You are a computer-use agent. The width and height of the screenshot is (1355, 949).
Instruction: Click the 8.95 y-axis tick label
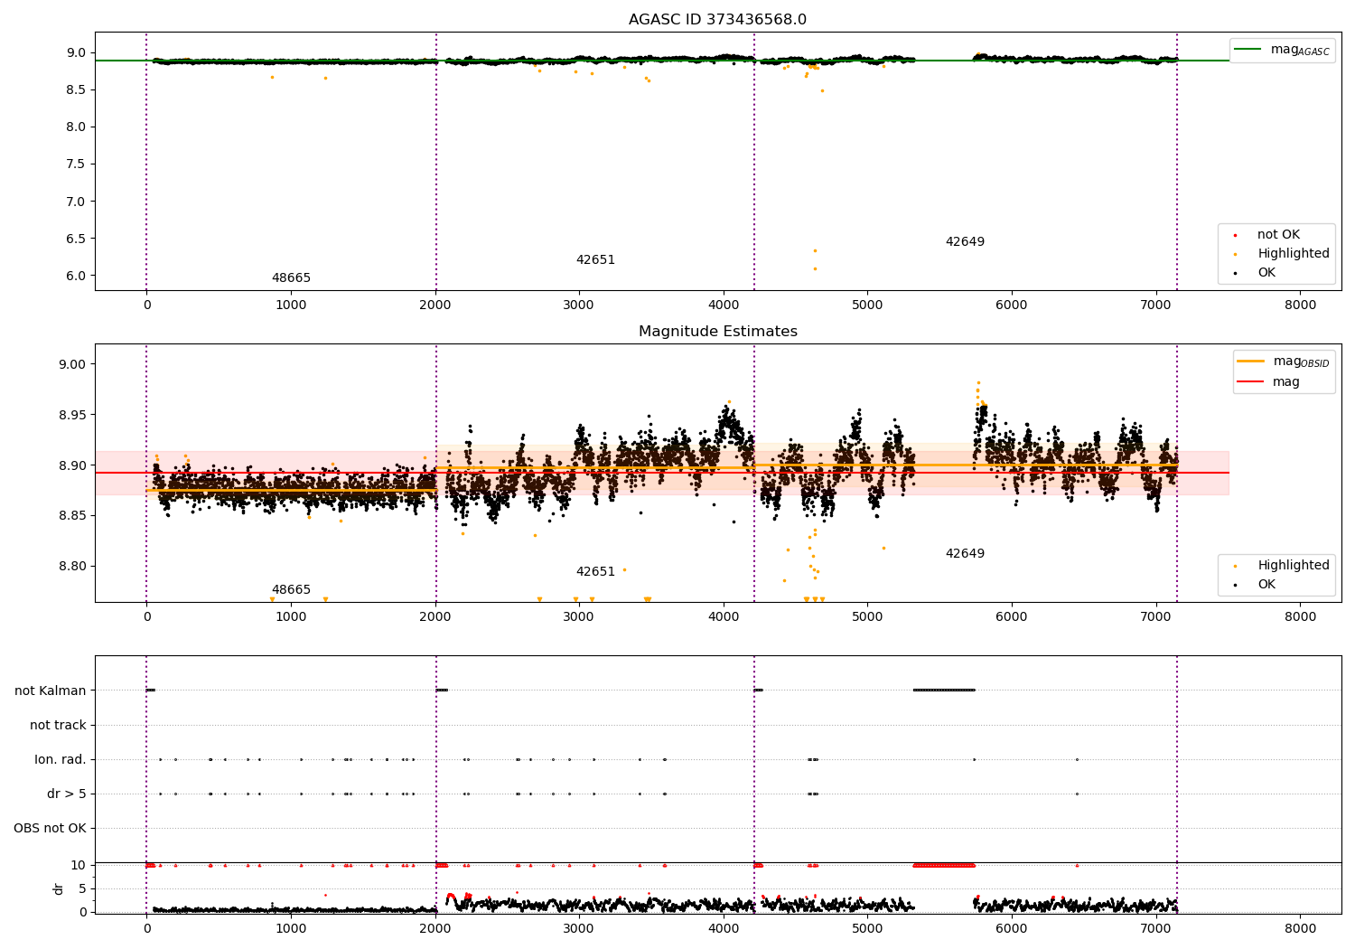(72, 415)
